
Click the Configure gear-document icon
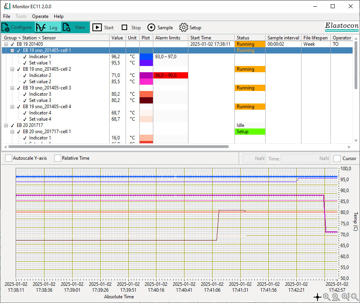point(5,27)
